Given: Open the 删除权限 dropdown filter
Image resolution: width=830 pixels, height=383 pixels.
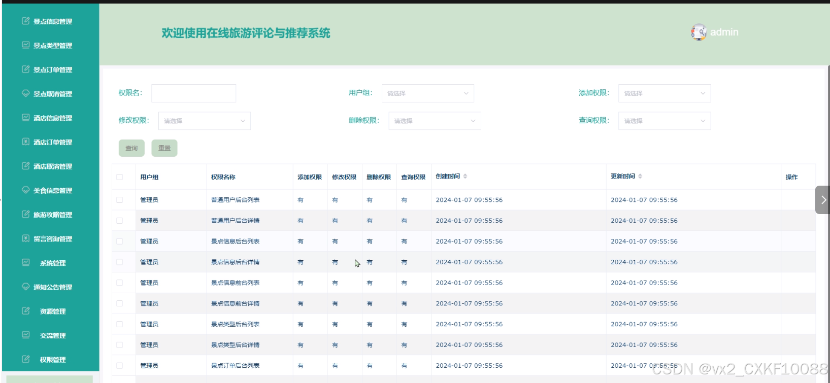Looking at the screenshot, I should (x=435, y=121).
